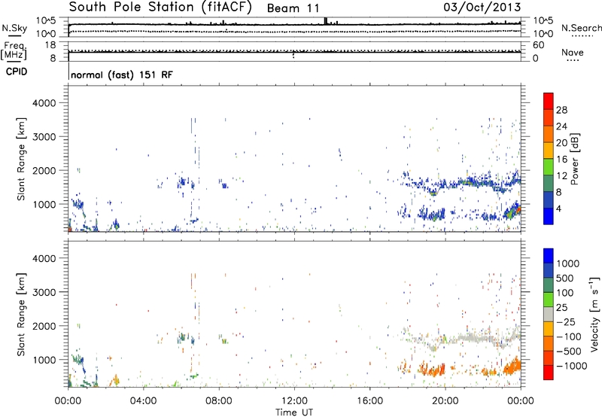
Task: Pick the red bottom segment of Velocity colorbar
Action: 549,373
